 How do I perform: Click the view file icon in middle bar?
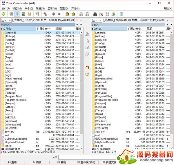(87, 34)
